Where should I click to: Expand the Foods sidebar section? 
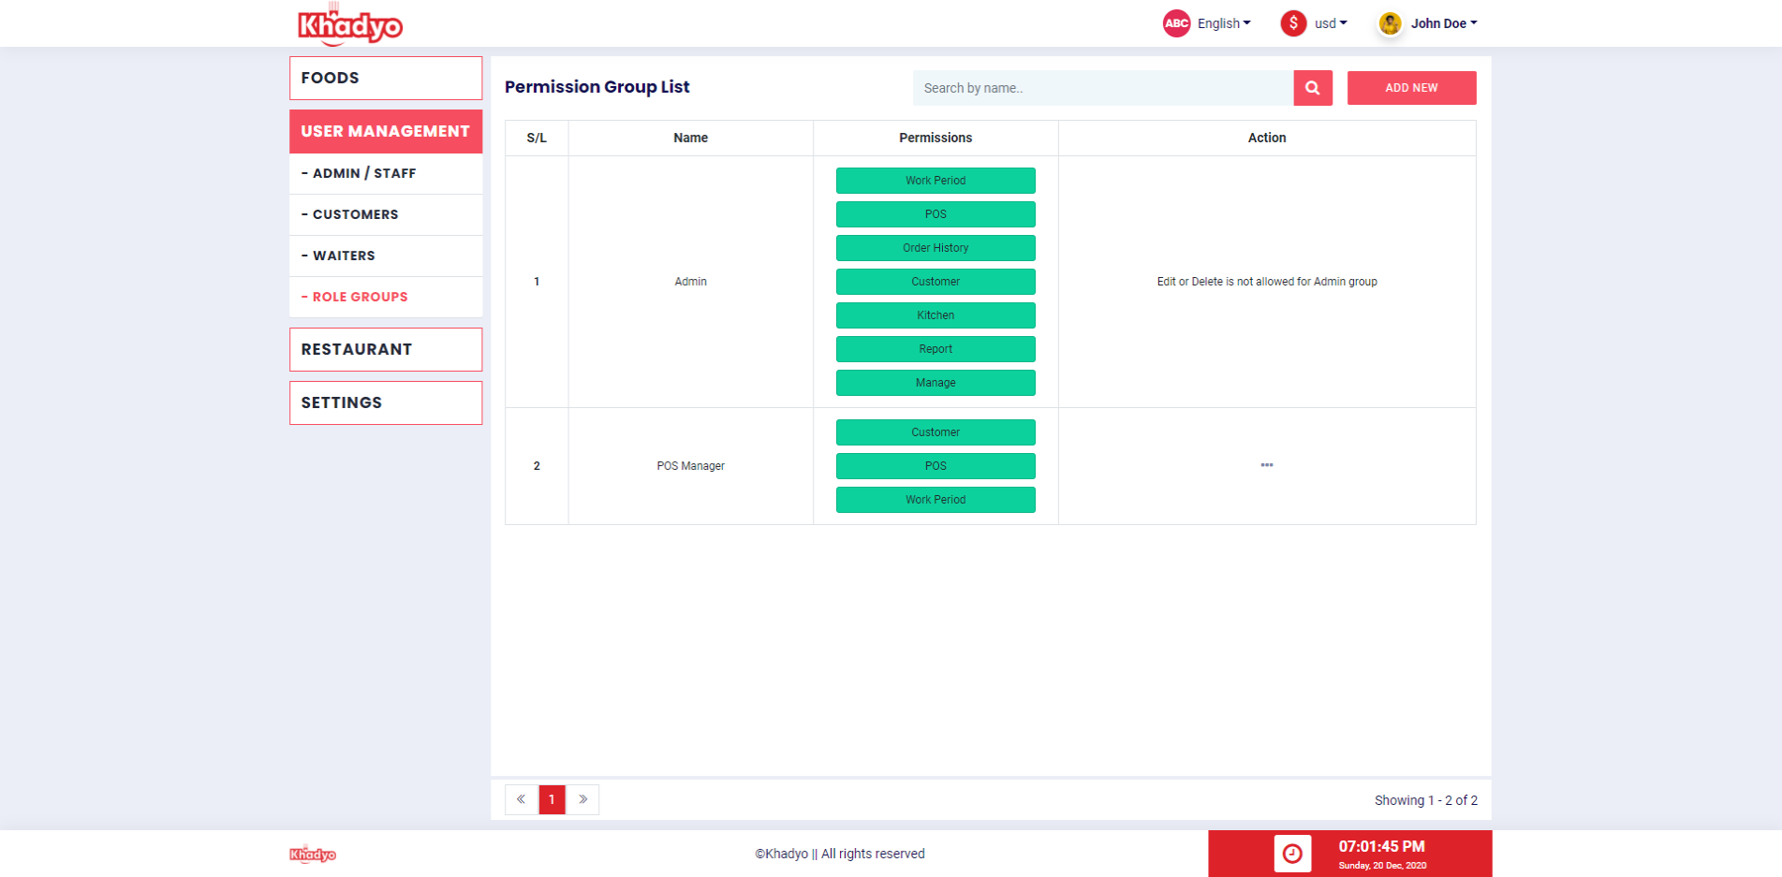pos(386,78)
